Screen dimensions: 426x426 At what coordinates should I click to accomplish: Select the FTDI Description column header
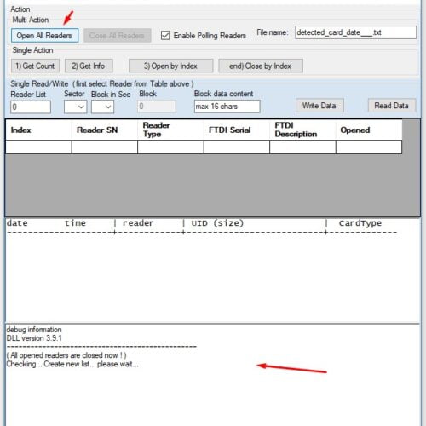[302, 130]
